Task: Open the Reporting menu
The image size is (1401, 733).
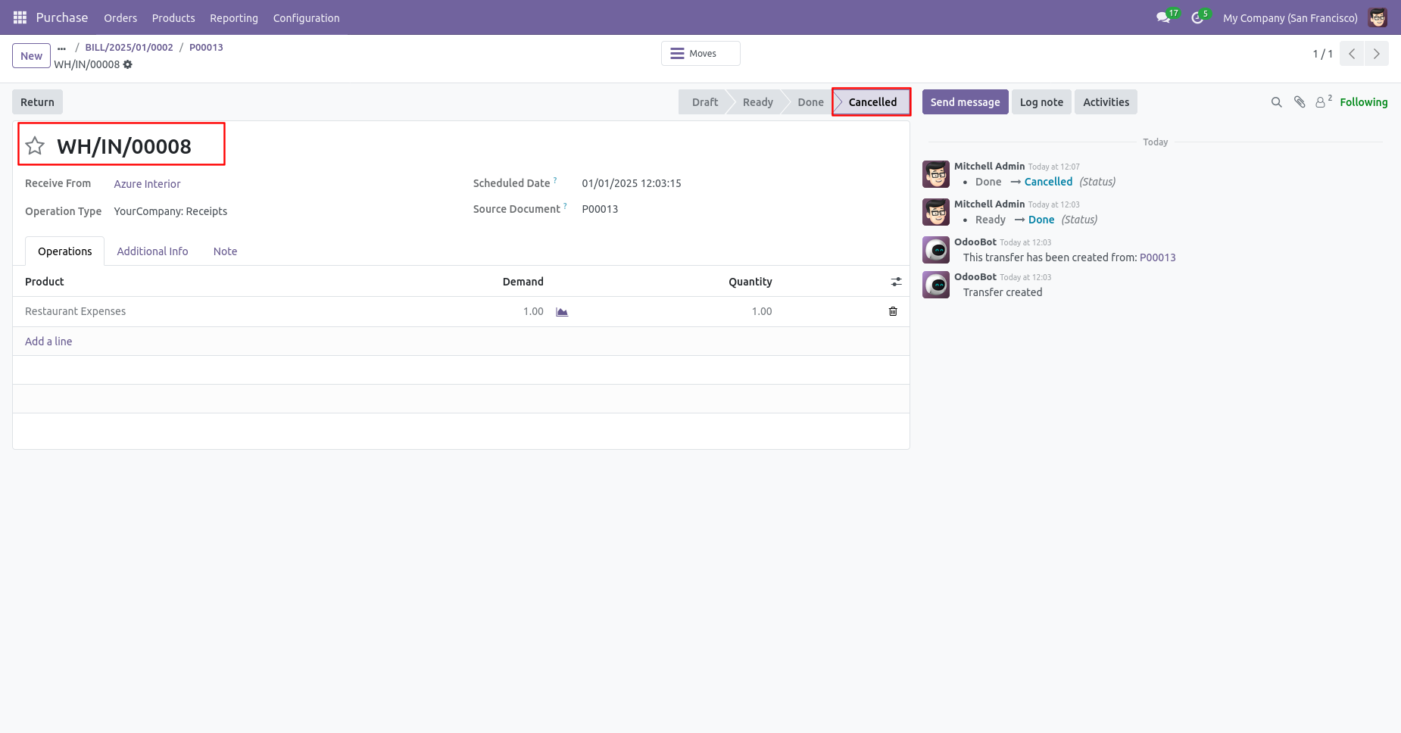Action: (x=234, y=18)
